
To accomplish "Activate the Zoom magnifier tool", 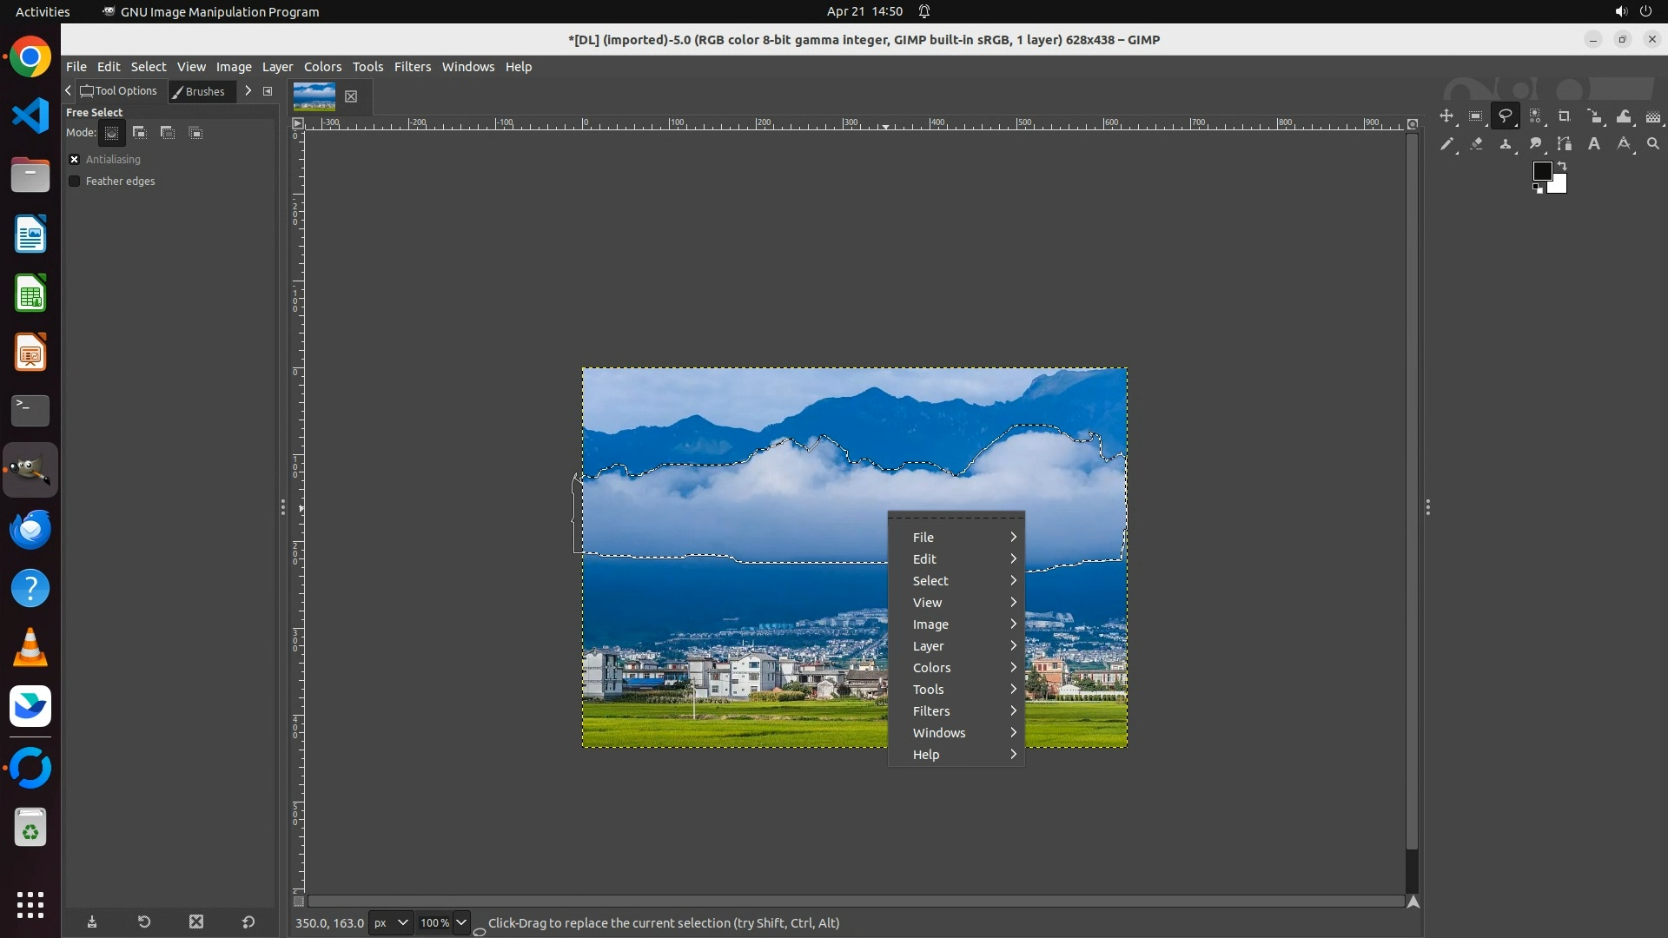I will click(x=1653, y=144).
